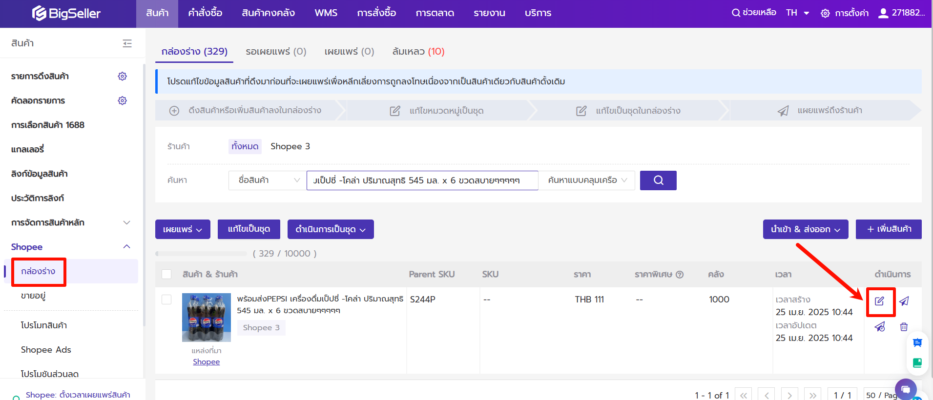Click the product name search input field
This screenshot has height=400, width=933.
[422, 180]
